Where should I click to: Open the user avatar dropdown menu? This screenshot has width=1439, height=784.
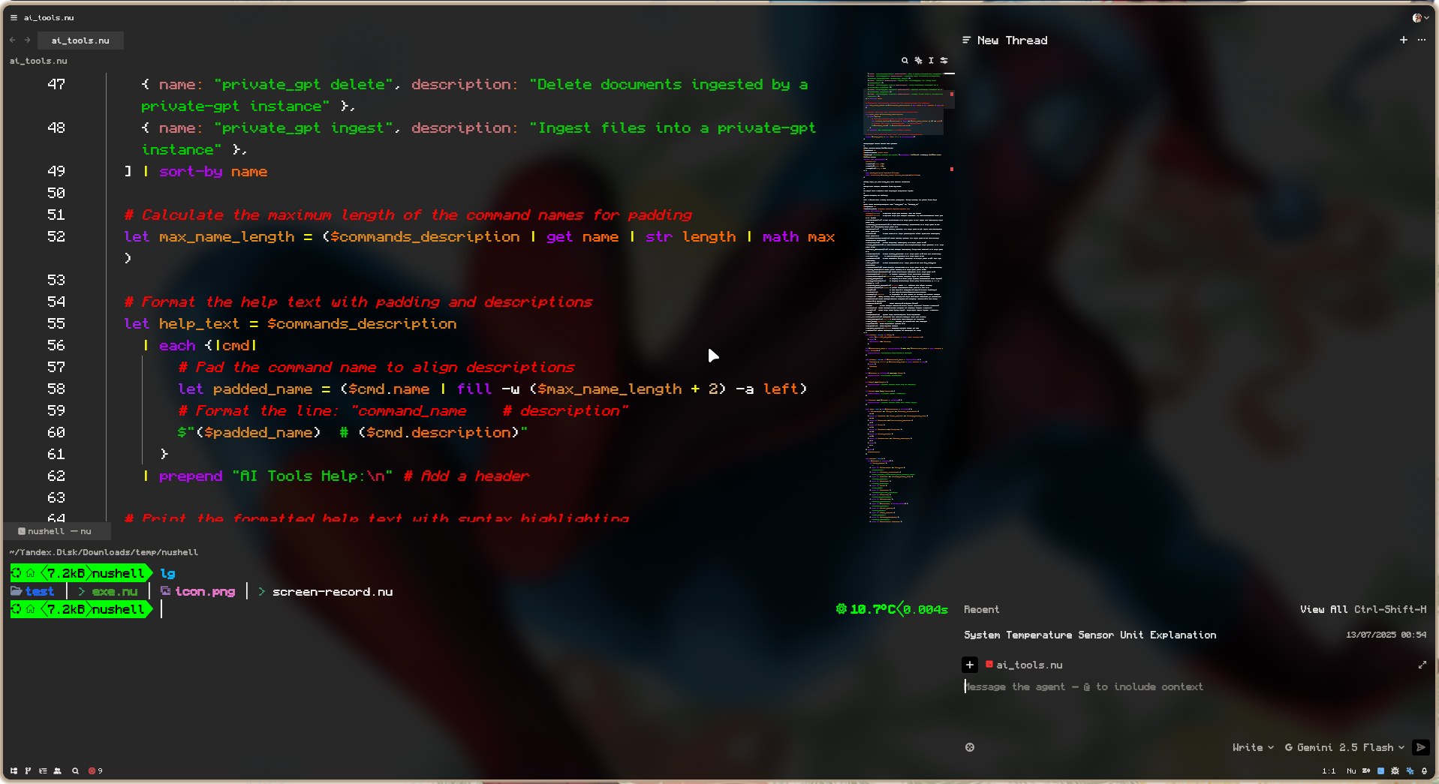tap(1420, 17)
